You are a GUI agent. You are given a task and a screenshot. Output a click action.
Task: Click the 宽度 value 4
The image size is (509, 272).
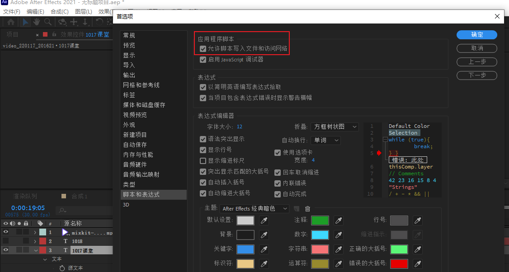pos(313,160)
